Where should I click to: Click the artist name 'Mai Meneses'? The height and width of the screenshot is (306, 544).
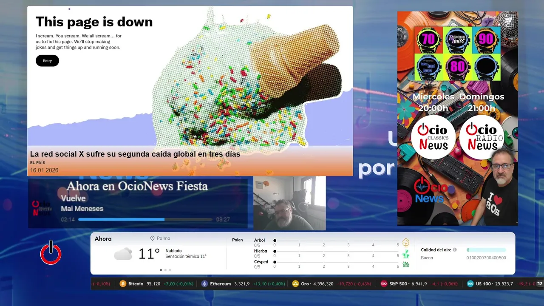[x=82, y=209]
